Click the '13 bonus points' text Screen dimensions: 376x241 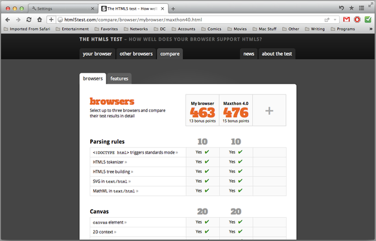click(202, 121)
